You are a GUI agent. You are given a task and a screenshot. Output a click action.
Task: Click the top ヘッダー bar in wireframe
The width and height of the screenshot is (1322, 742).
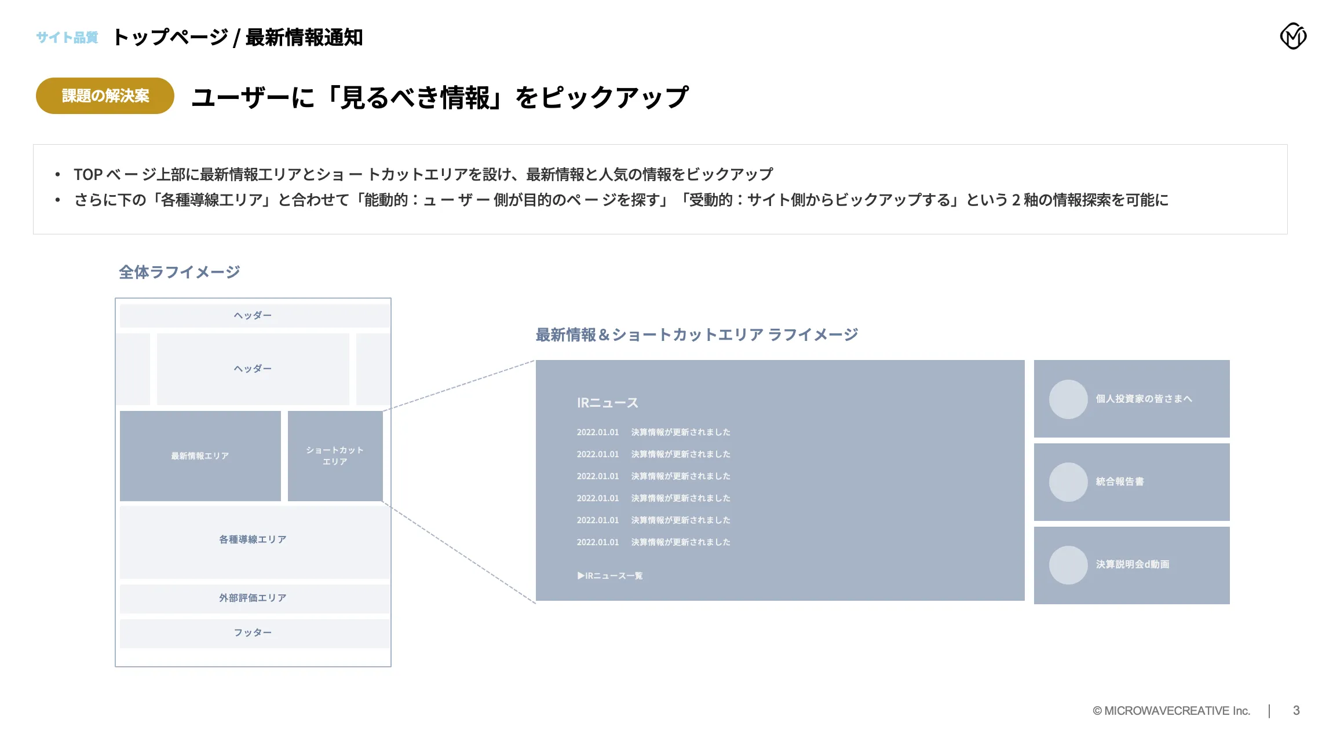[x=253, y=316]
